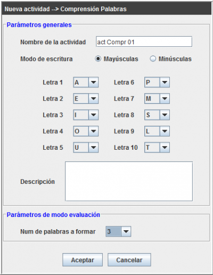
Task: Click the Parámetros generales section heading
Action: pyautogui.click(x=39, y=25)
